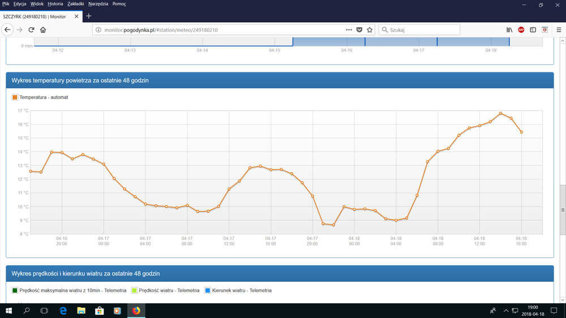This screenshot has height=318, width=566.
Task: Bookmark this page with the star
Action: [370, 30]
